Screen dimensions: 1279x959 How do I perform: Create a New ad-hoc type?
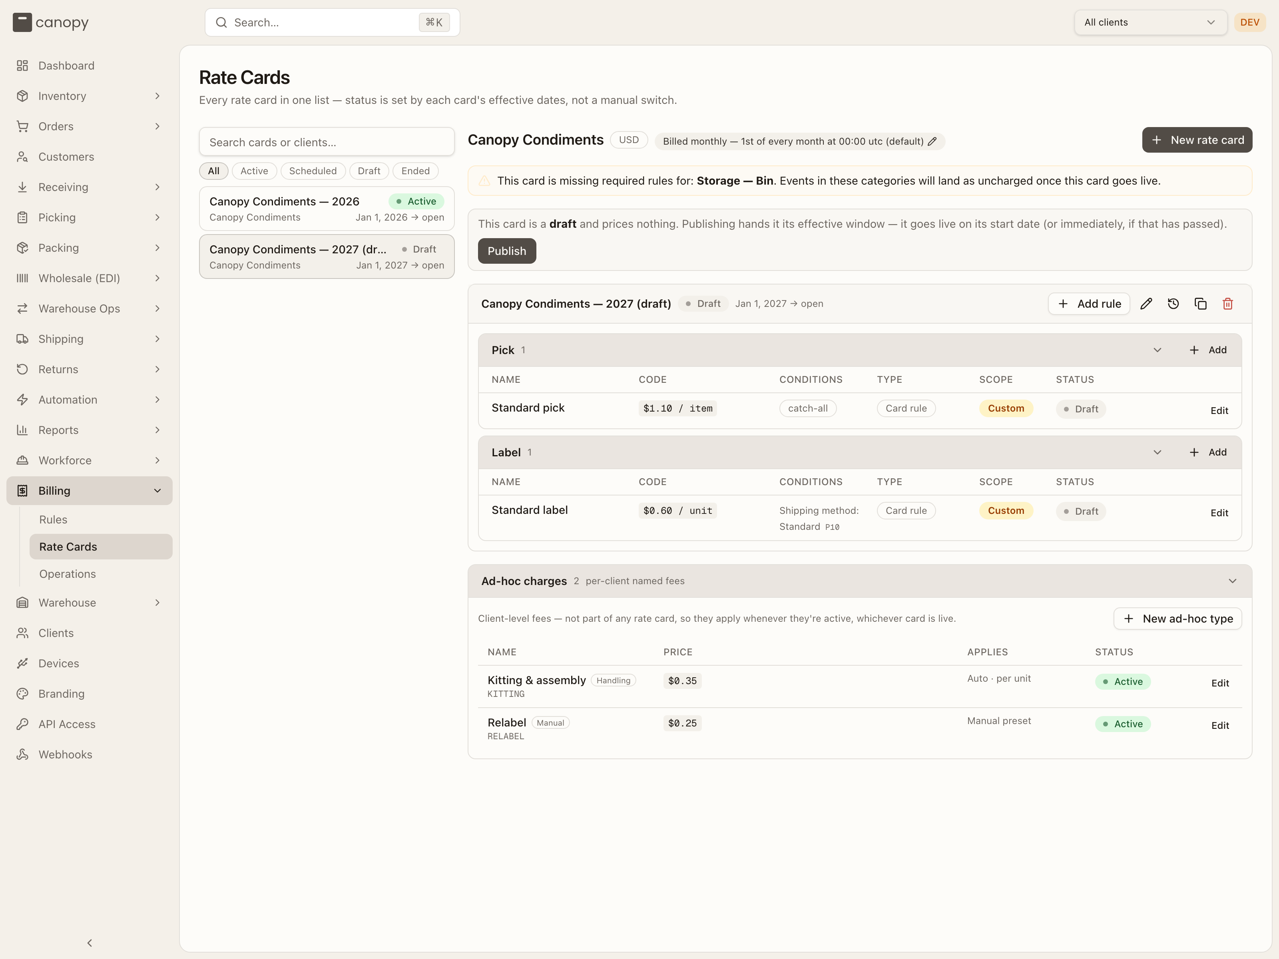tap(1177, 619)
